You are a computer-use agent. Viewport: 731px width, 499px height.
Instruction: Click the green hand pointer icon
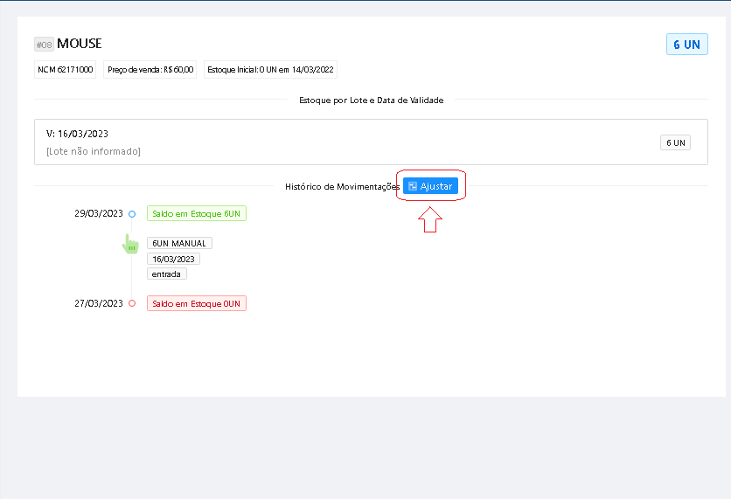pos(130,244)
